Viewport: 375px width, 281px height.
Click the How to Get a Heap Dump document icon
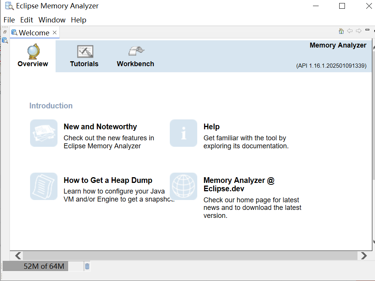tap(44, 186)
